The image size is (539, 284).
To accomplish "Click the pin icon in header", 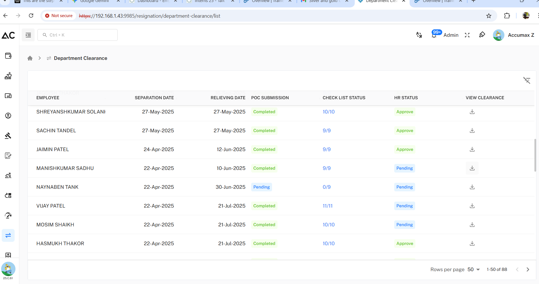I will click(482, 35).
